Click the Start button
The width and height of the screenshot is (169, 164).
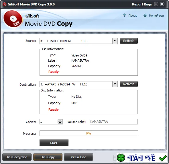(54, 143)
